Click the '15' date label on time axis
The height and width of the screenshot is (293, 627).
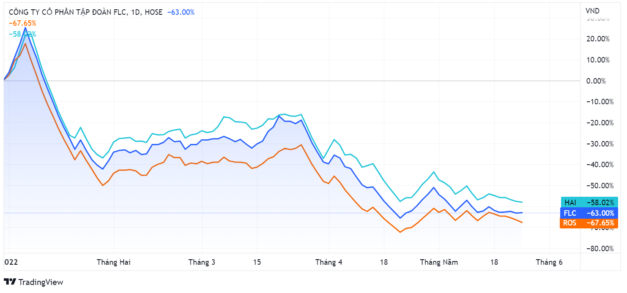[257, 262]
